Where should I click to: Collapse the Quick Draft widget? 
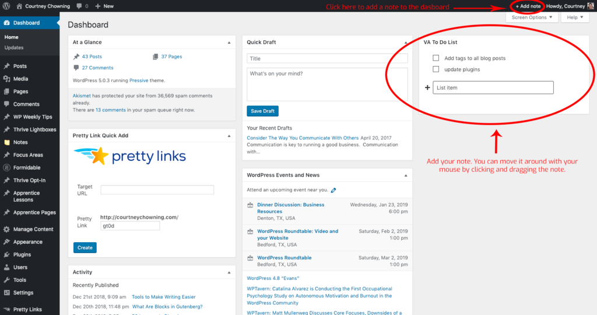coord(406,43)
